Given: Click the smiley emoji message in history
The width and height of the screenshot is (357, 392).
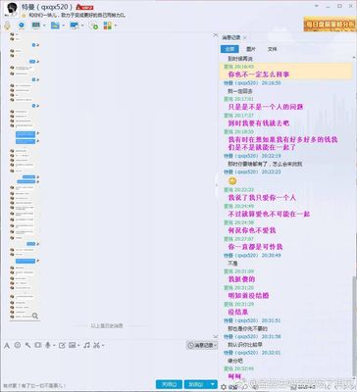Looking at the screenshot, I should coord(232,180).
